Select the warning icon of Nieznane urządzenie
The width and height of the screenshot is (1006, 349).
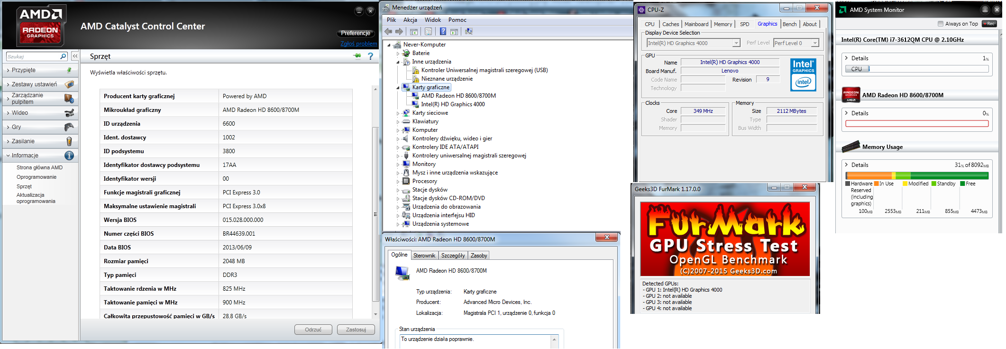coord(415,79)
